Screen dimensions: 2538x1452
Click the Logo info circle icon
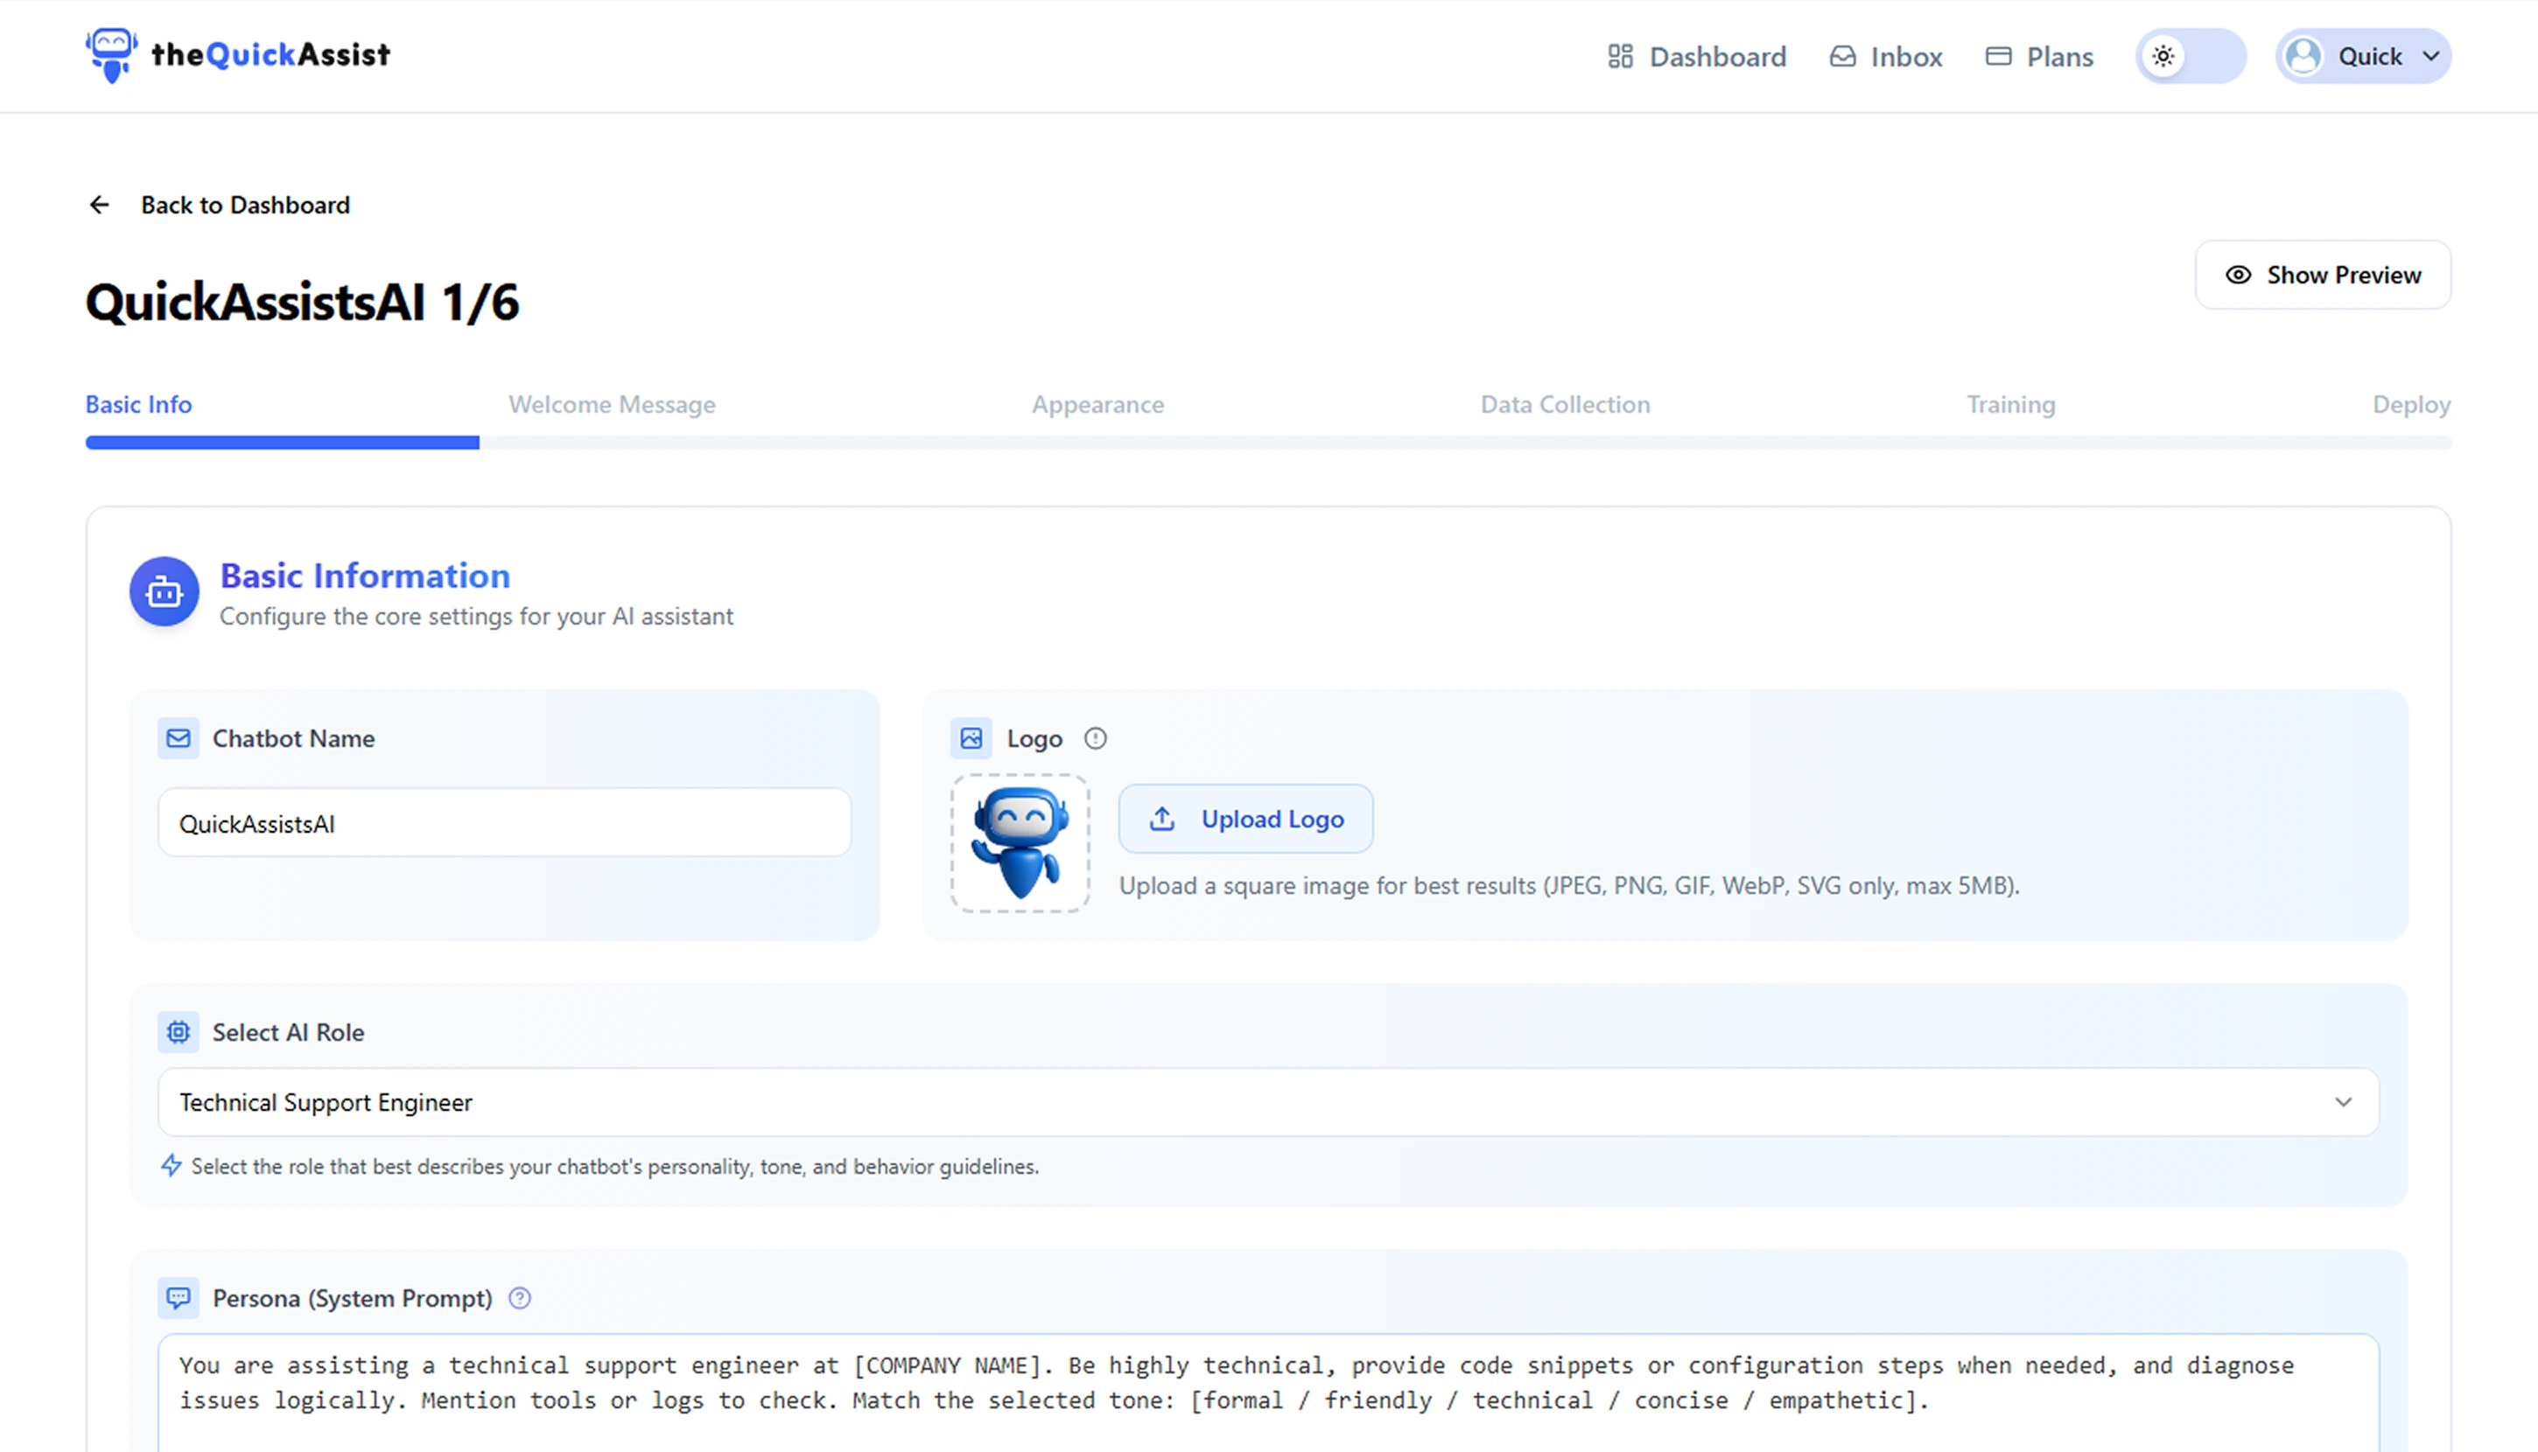pyautogui.click(x=1096, y=739)
